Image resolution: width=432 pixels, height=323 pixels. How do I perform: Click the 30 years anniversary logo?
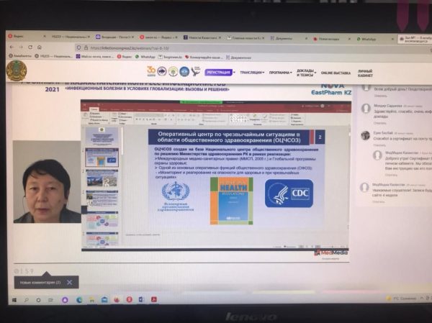point(151,71)
